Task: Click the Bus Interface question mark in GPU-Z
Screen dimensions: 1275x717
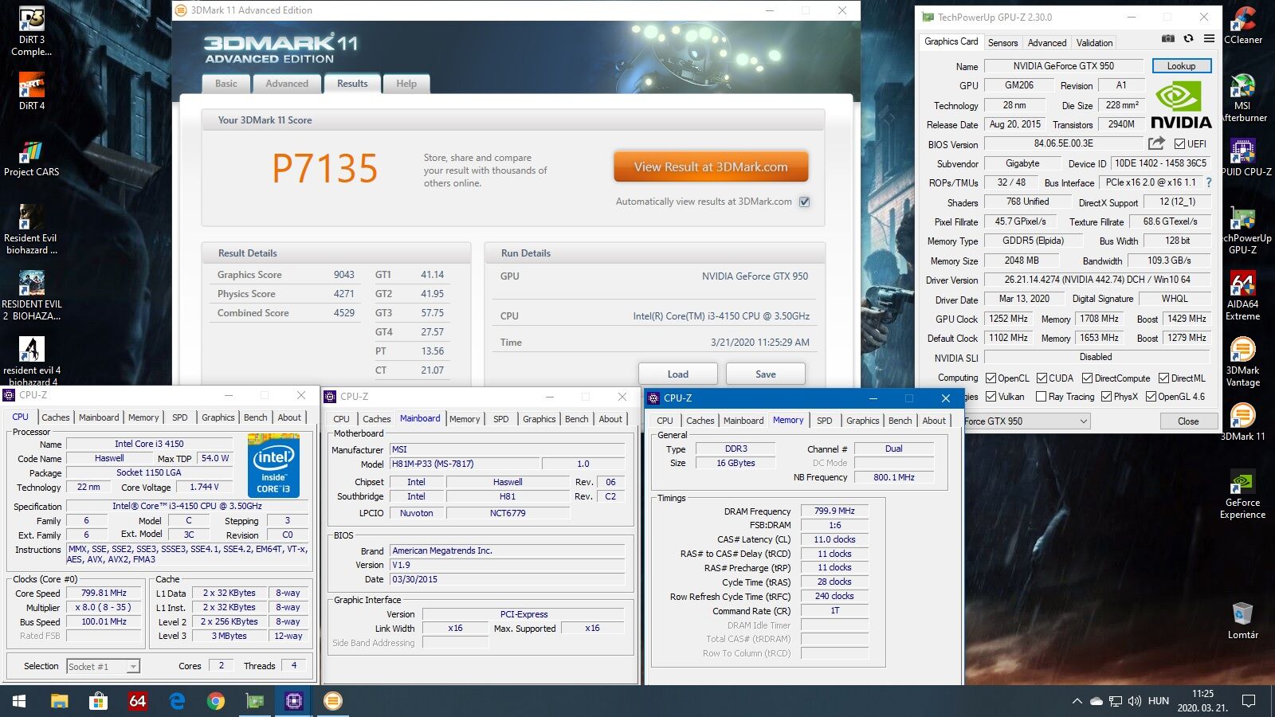Action: [x=1209, y=182]
